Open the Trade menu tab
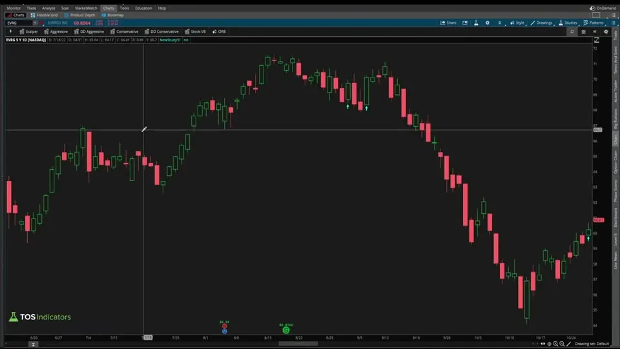620x349 pixels. point(31,8)
